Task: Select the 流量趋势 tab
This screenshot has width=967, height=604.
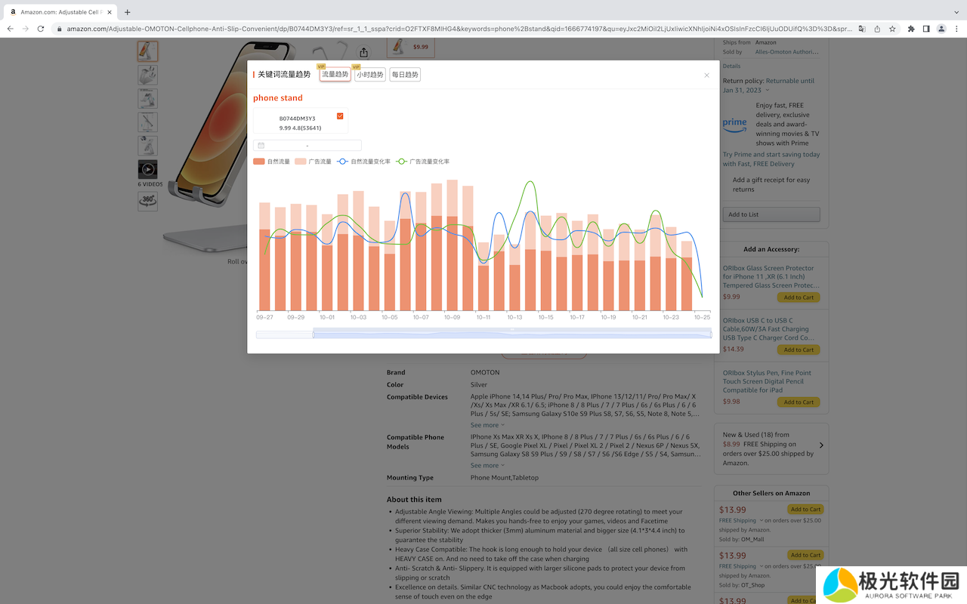Action: [x=335, y=75]
